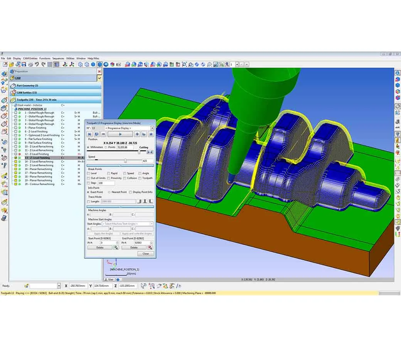Screen dimensions: 401x347
Task: Open the Progressive Display mode dropdown
Action: tap(152, 128)
